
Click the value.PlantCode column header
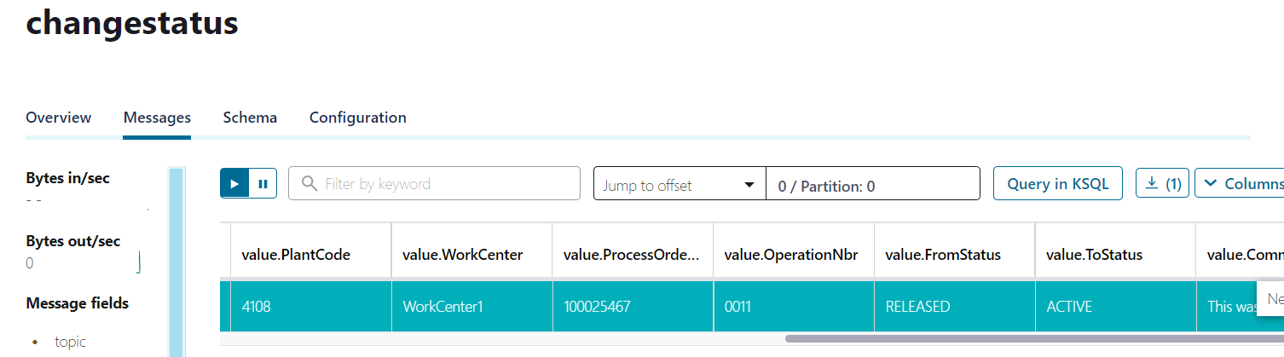[310, 254]
